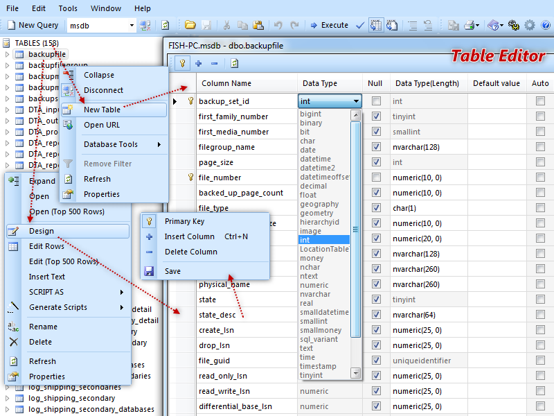Select bigint in the data type list
The height and width of the screenshot is (416, 554).
coord(324,114)
